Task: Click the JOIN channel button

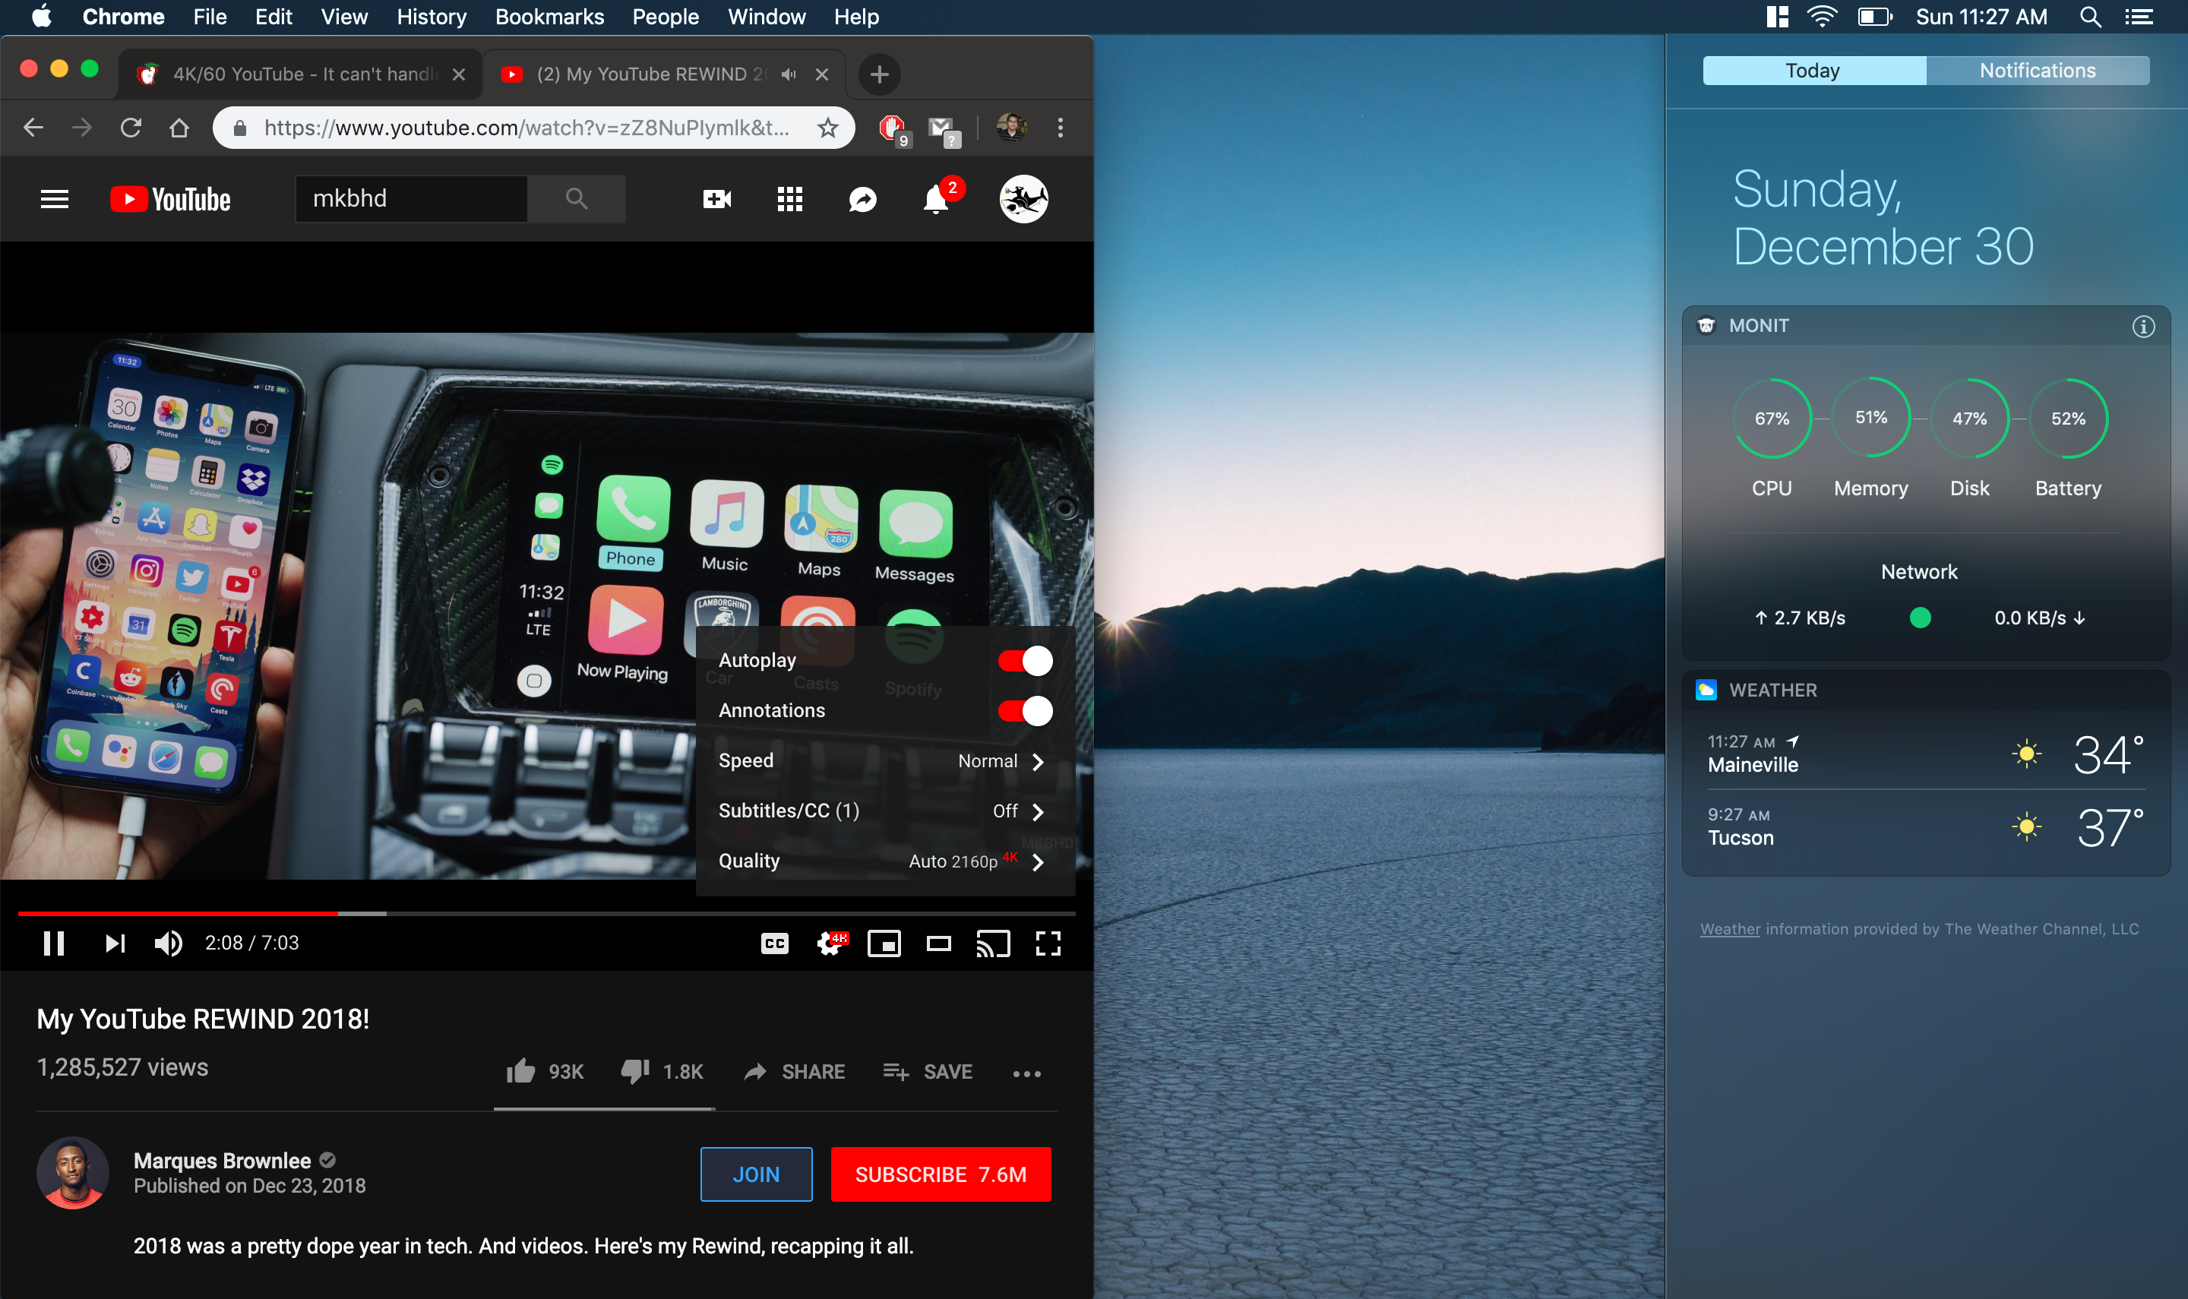Action: pos(755,1174)
